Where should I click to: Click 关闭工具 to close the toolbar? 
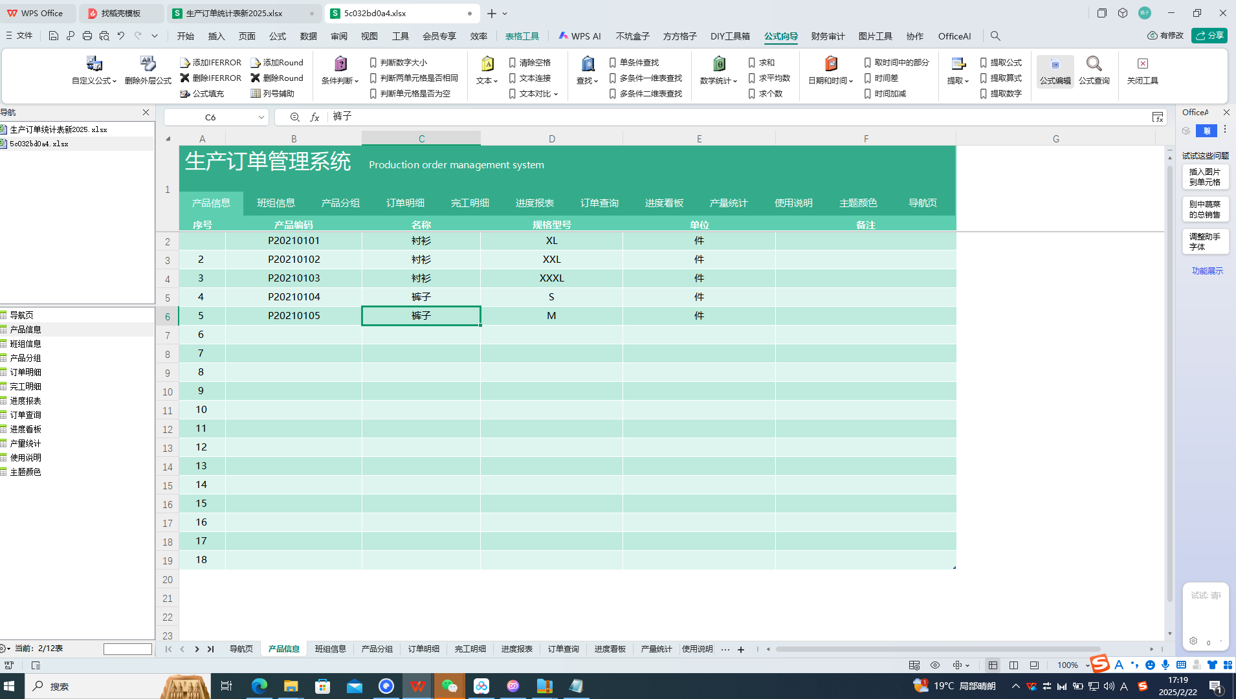[1142, 71]
